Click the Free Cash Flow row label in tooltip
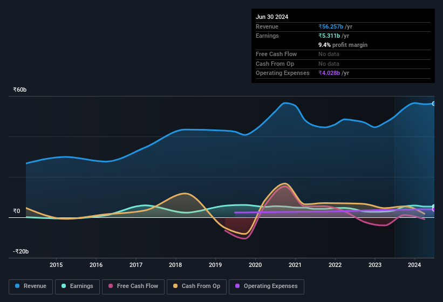 [x=276, y=54]
